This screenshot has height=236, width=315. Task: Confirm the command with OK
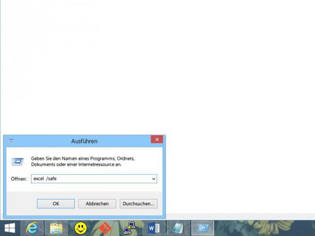pos(56,204)
